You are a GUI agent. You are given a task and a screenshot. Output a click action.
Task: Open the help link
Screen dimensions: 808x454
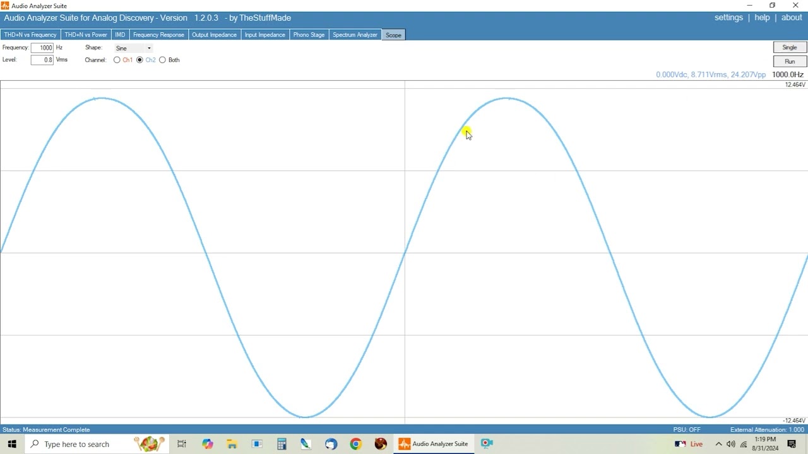(762, 18)
